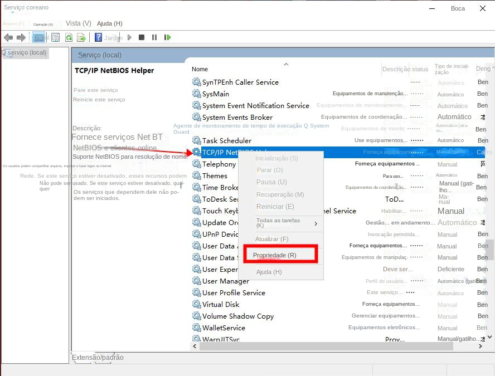Viewport: 495px width, 376px height.
Task: Click the refresh icon in the toolbar
Action: (x=69, y=37)
